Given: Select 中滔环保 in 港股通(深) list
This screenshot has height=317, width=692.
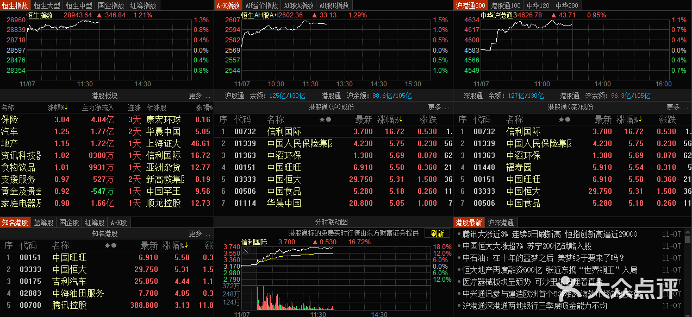Looking at the screenshot, I should (x=573, y=155).
